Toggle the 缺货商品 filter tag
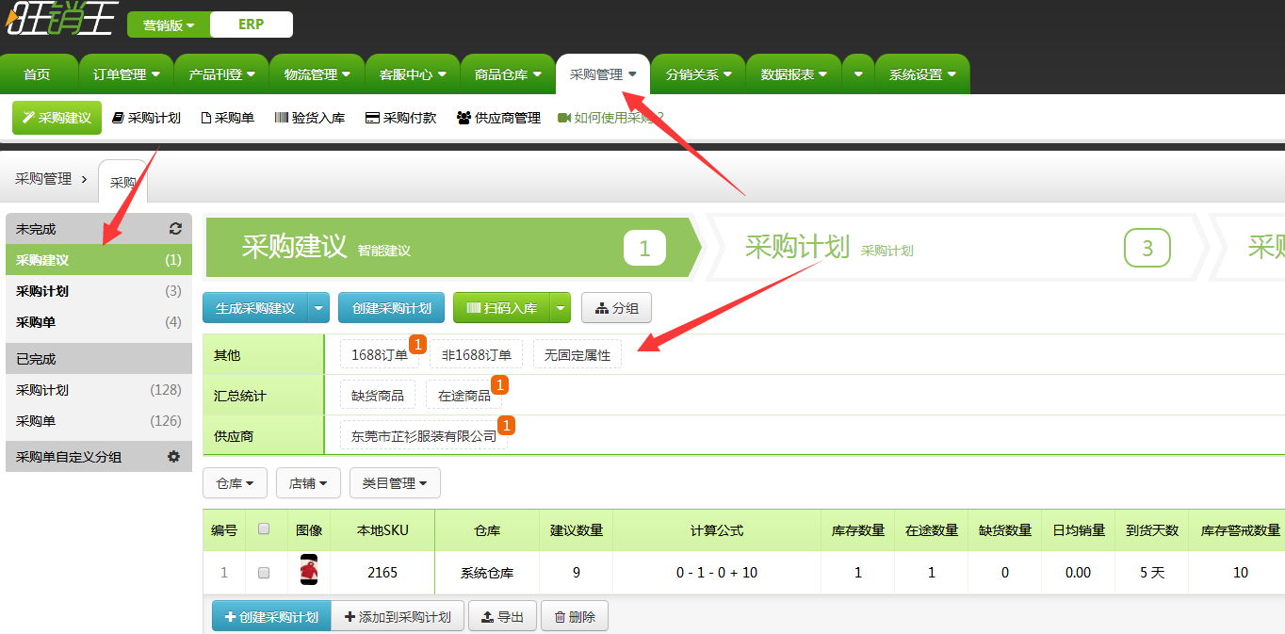This screenshot has width=1285, height=634. tap(378, 396)
